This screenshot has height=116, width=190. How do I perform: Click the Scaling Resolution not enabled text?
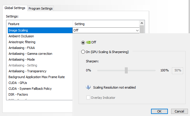point(114,87)
